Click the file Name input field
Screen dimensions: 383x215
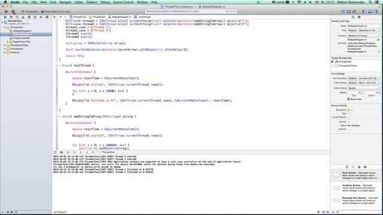click(x=364, y=26)
